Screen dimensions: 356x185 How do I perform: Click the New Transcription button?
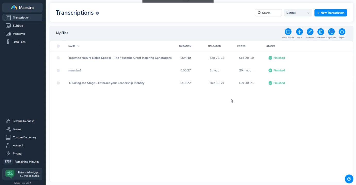click(330, 13)
